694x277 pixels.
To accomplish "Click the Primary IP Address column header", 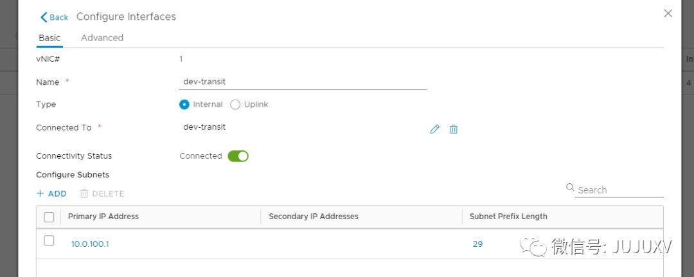I will tap(103, 217).
